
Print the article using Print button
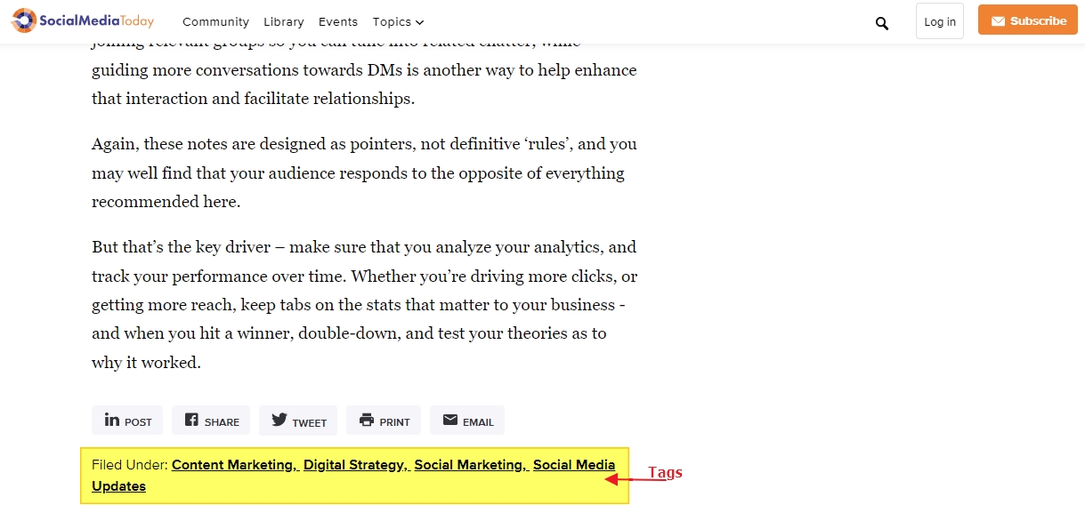[x=384, y=421]
